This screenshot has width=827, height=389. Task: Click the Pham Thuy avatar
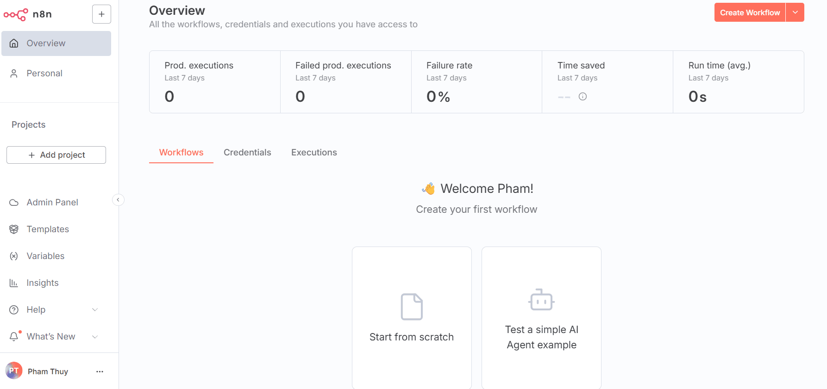pos(14,371)
